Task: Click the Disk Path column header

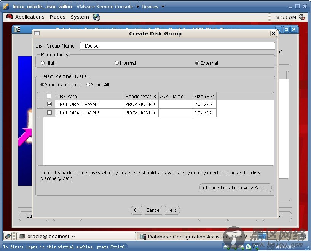Action: (89, 96)
